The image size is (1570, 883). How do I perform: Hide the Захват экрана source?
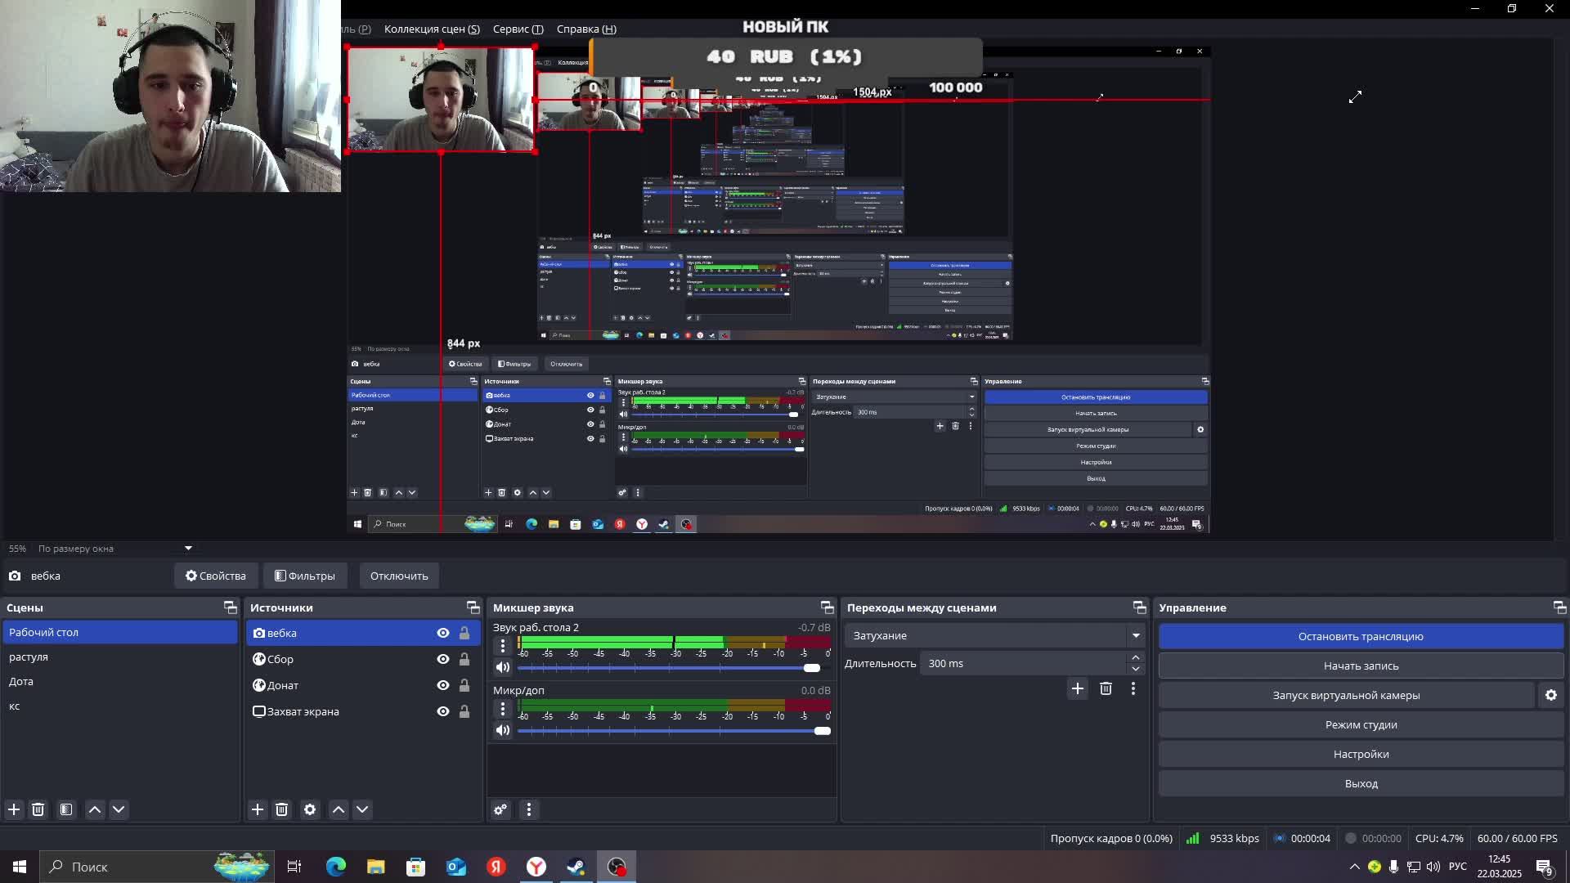442,711
